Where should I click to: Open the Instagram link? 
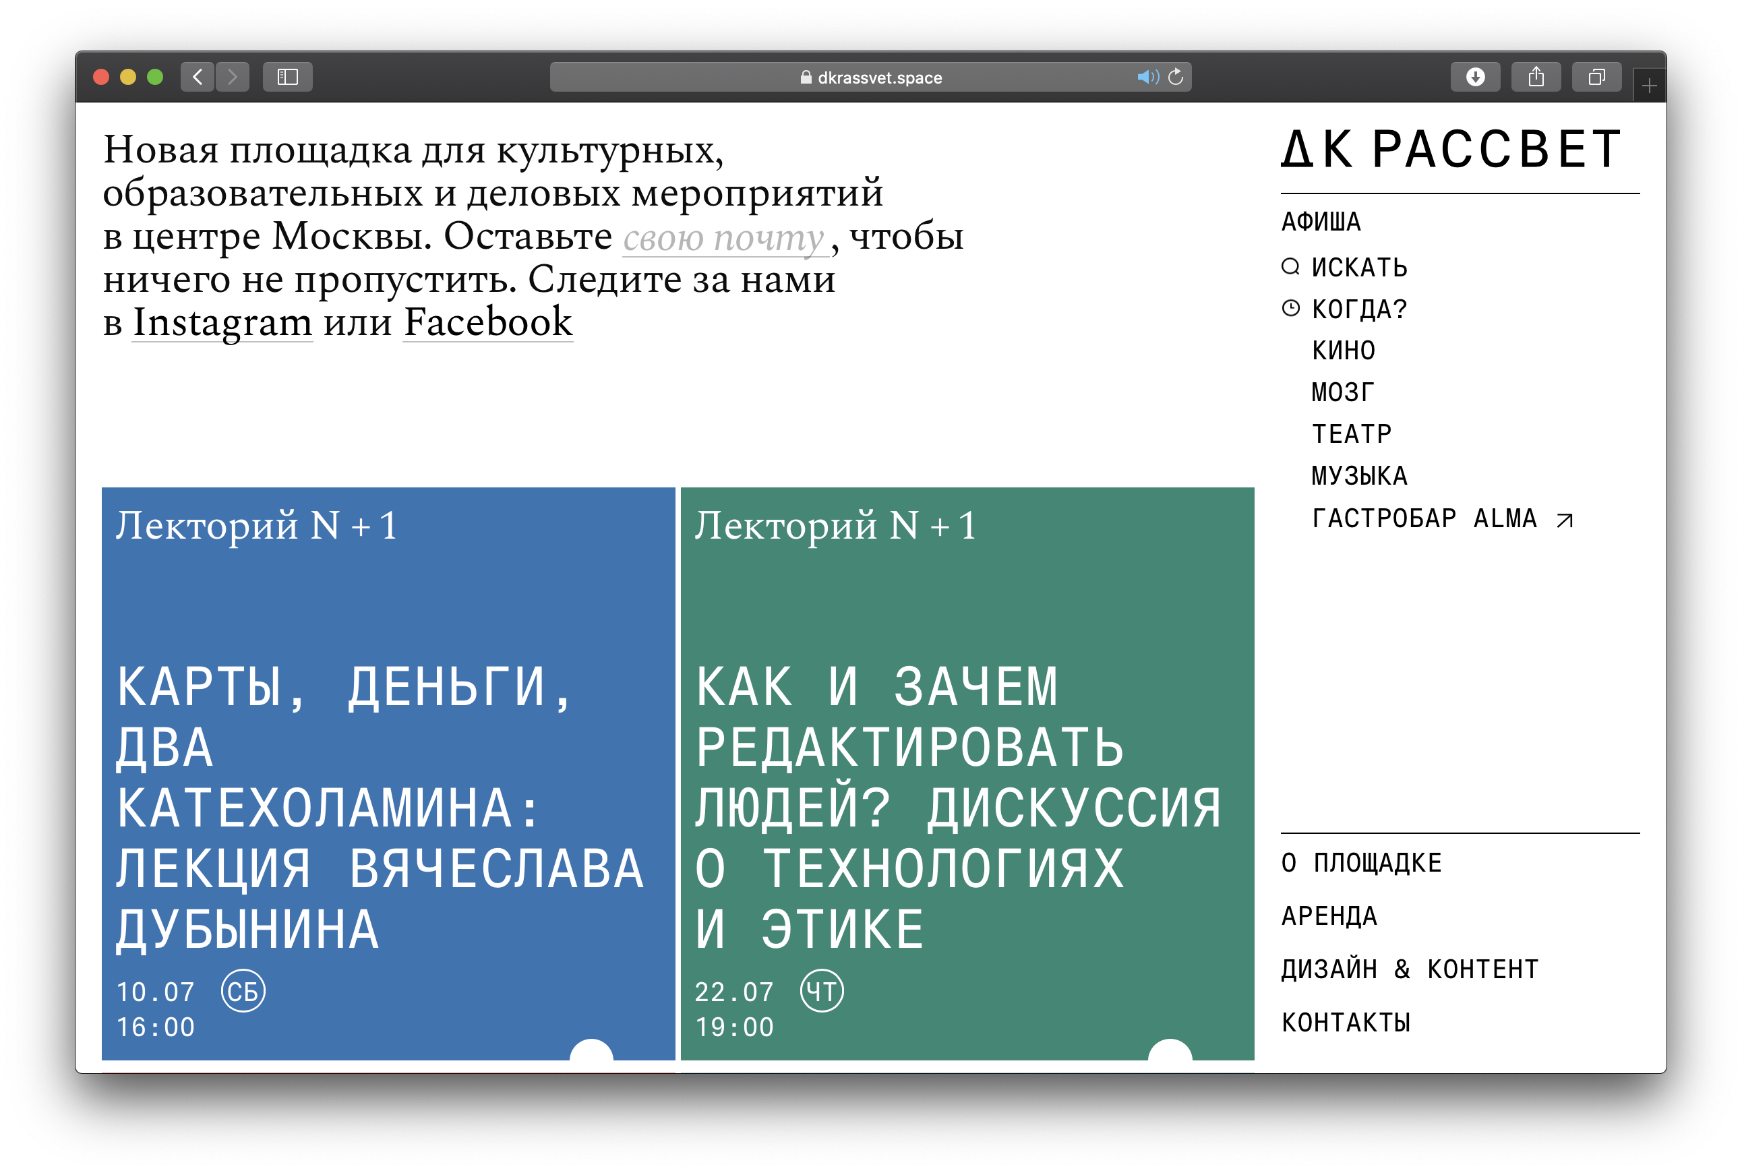pyautogui.click(x=222, y=323)
